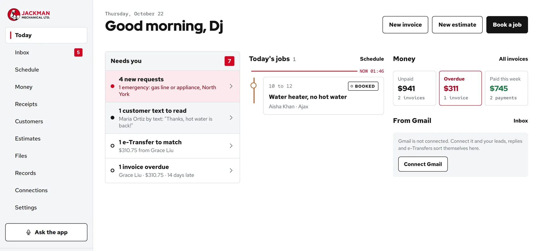Image resolution: width=540 pixels, height=251 pixels.
Task: Open the Unpaid $941 card
Action: pos(414,88)
